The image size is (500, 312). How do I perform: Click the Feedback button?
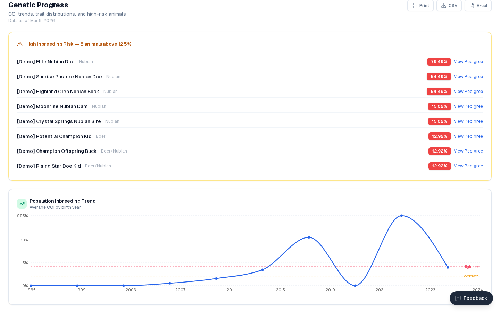pos(471,298)
